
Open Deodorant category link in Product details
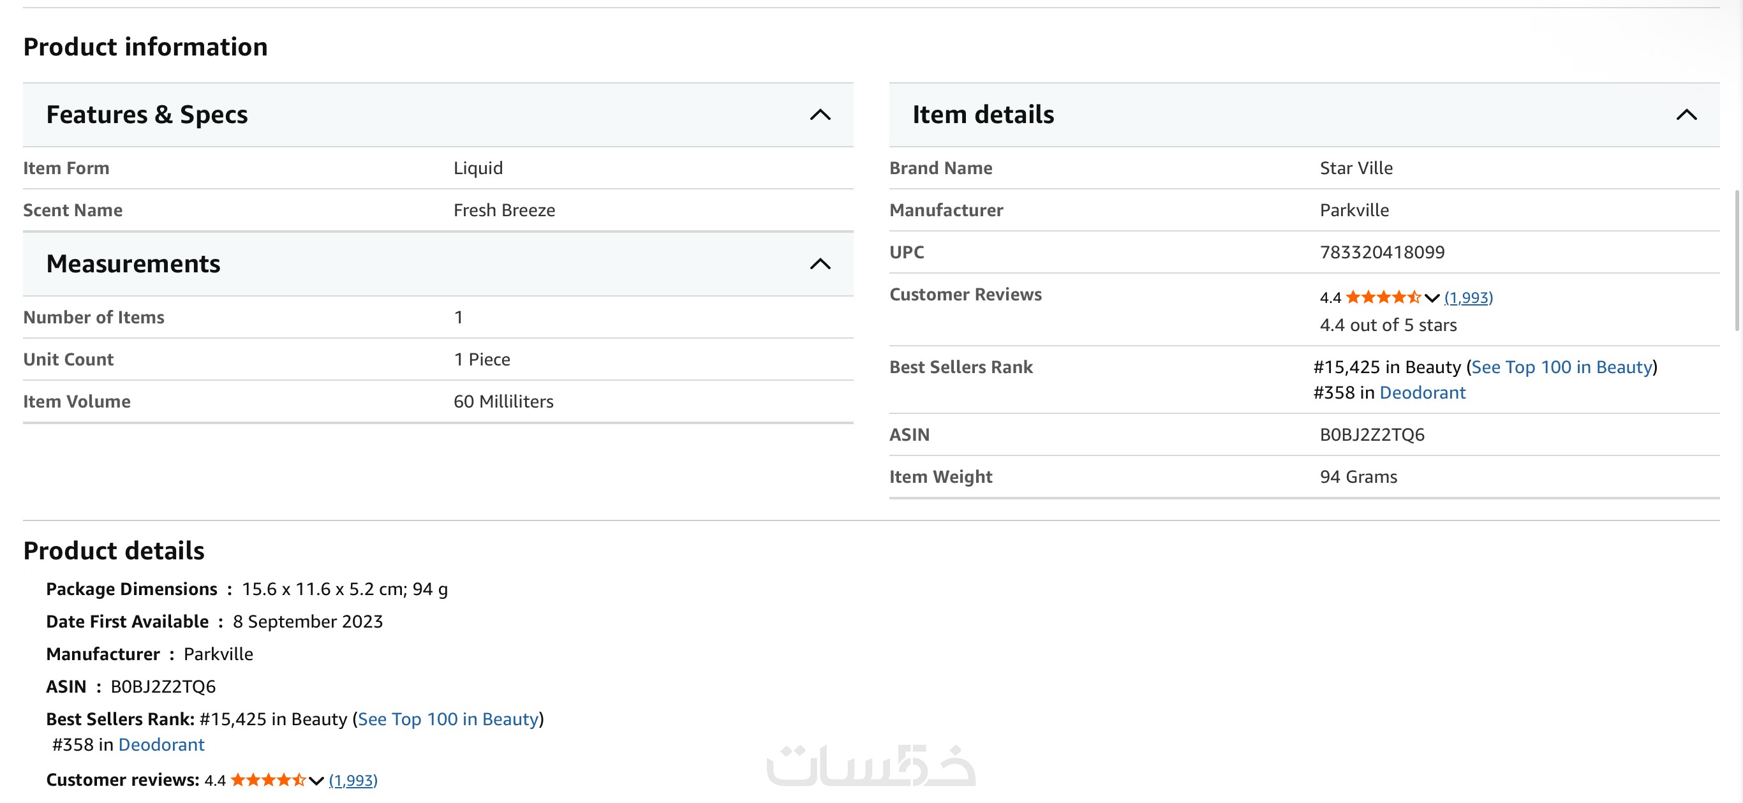(161, 745)
